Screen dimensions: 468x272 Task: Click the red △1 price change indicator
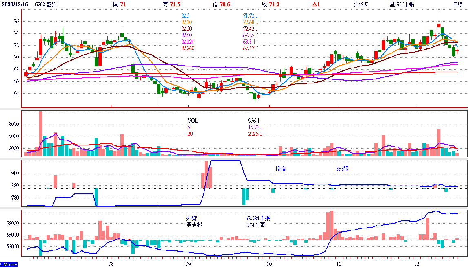316,4
